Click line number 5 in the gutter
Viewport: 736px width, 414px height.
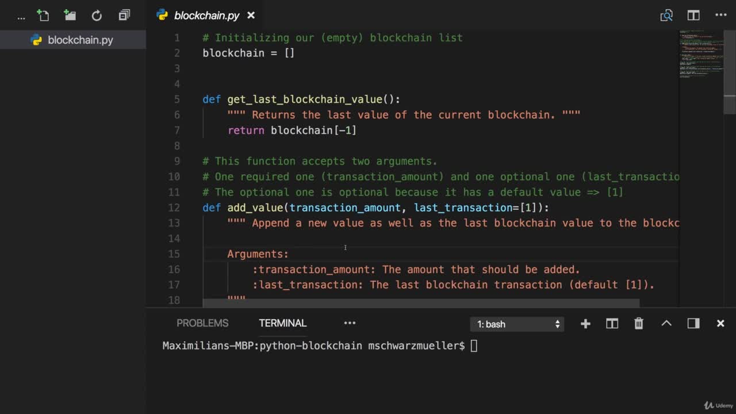(177, 99)
